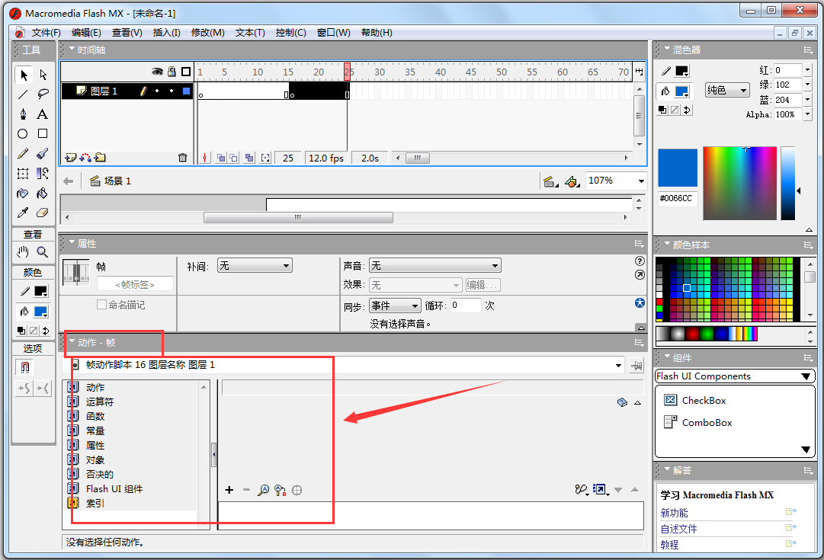Select the Hand tool
The width and height of the screenshot is (824, 560).
23,252
